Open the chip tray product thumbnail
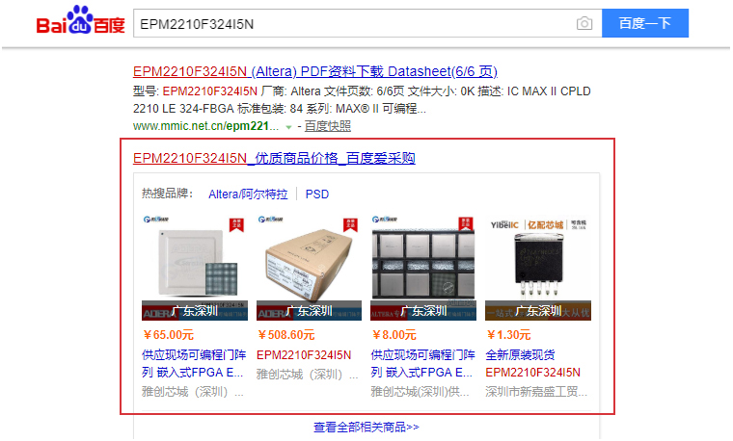Viewport: 733px width, 441px height. pos(423,268)
